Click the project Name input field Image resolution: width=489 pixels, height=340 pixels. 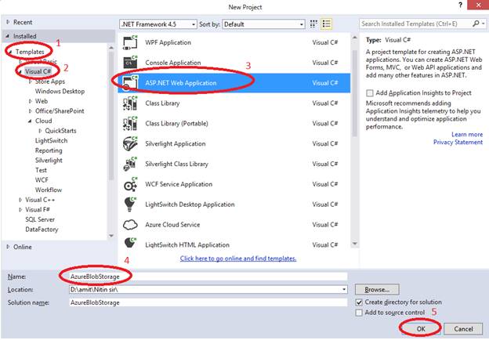click(x=208, y=277)
